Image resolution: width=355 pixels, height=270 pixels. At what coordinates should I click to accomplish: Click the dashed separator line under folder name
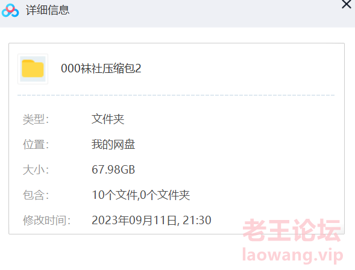click(x=176, y=95)
